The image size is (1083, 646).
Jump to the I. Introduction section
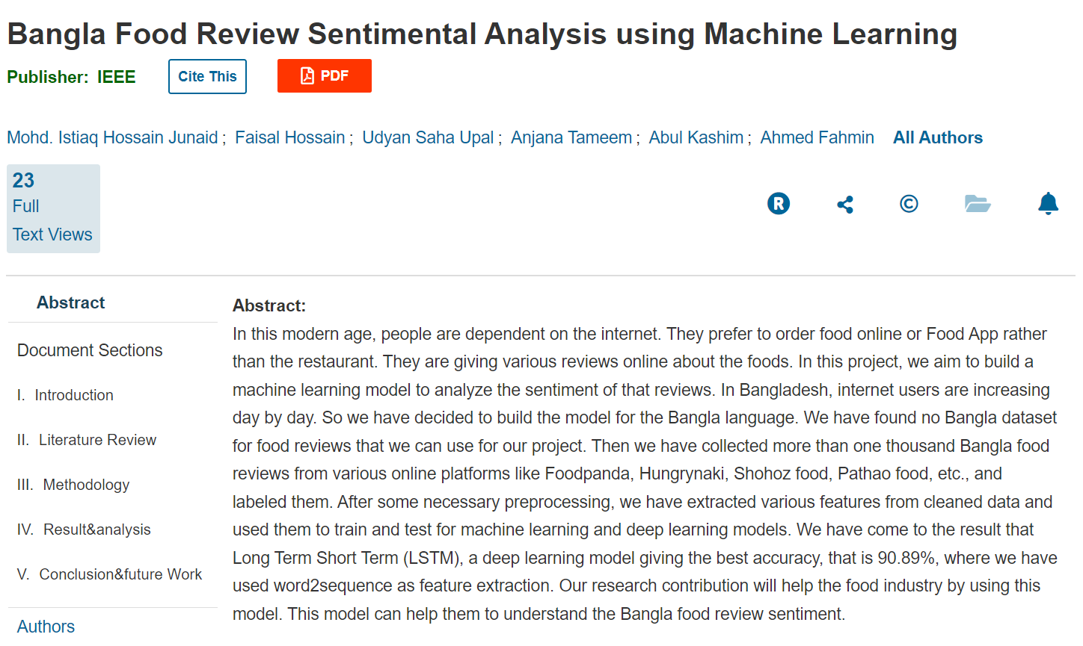[65, 394]
